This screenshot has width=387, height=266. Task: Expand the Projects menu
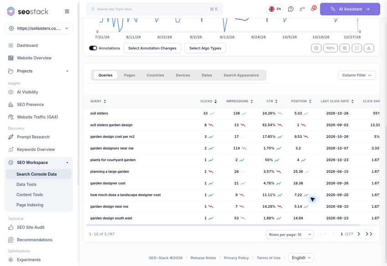(39, 71)
